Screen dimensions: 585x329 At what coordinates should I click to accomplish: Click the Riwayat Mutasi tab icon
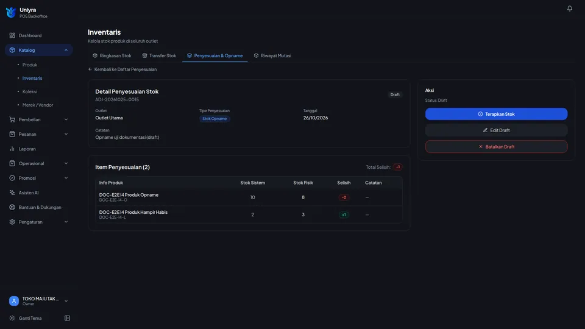(257, 55)
